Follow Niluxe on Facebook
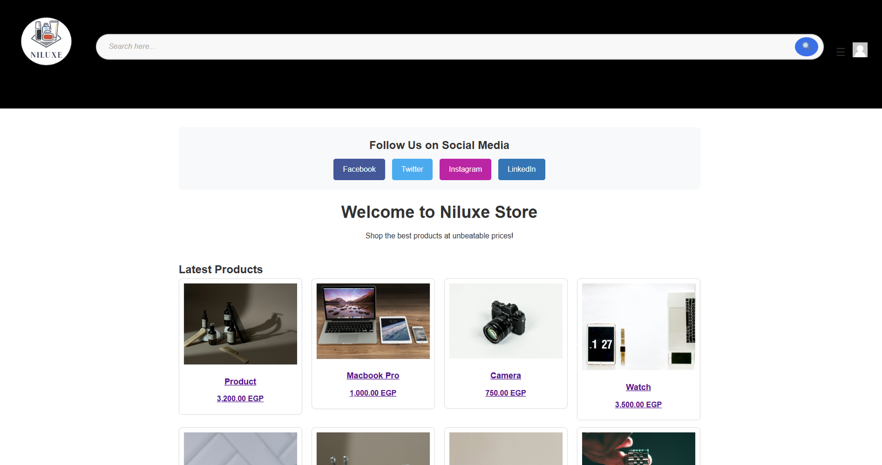Viewport: 882px width, 465px height. (x=359, y=170)
